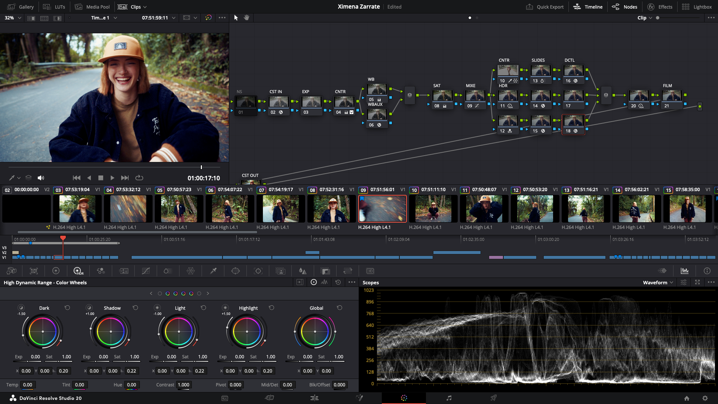Click the hand pan tool in viewer

[x=246, y=18]
